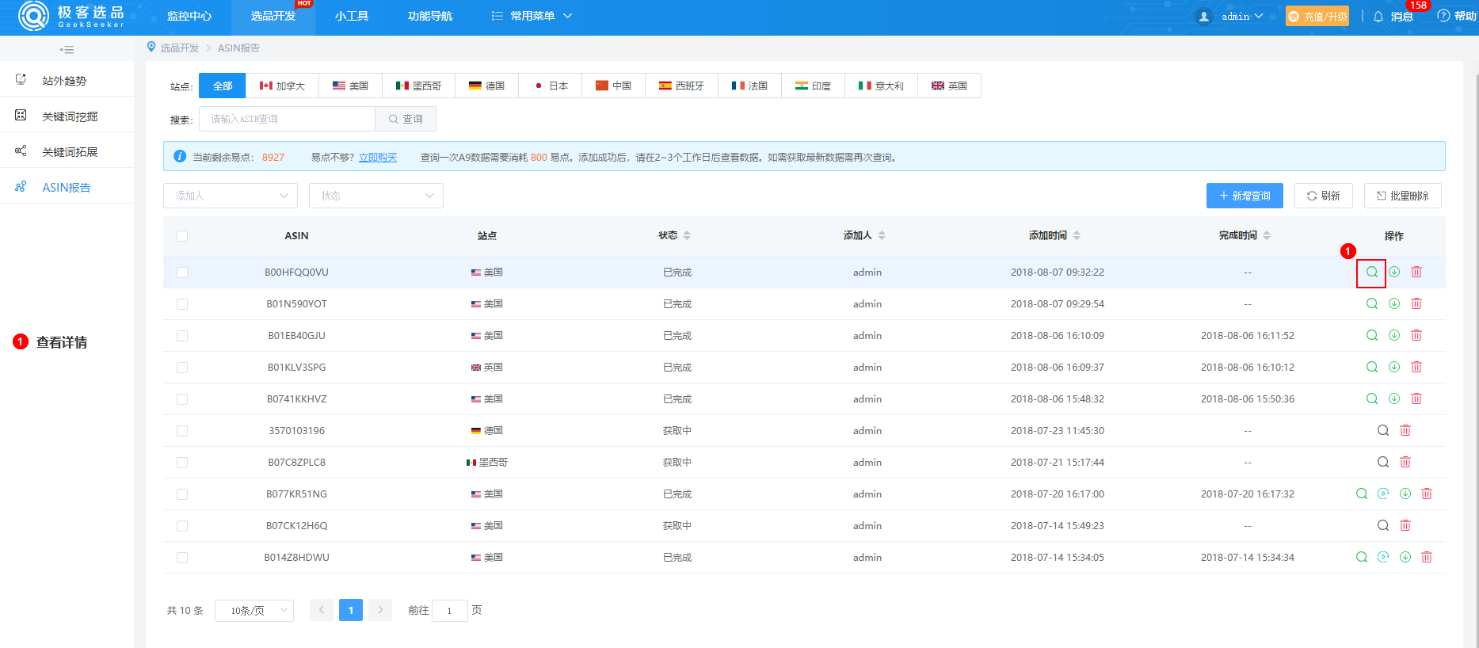
Task: Click the 新增查询 button
Action: pos(1245,196)
